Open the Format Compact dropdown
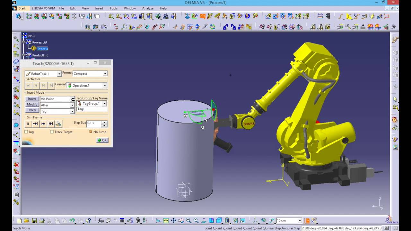Viewport: 411px width, 231px height. pyautogui.click(x=105, y=74)
